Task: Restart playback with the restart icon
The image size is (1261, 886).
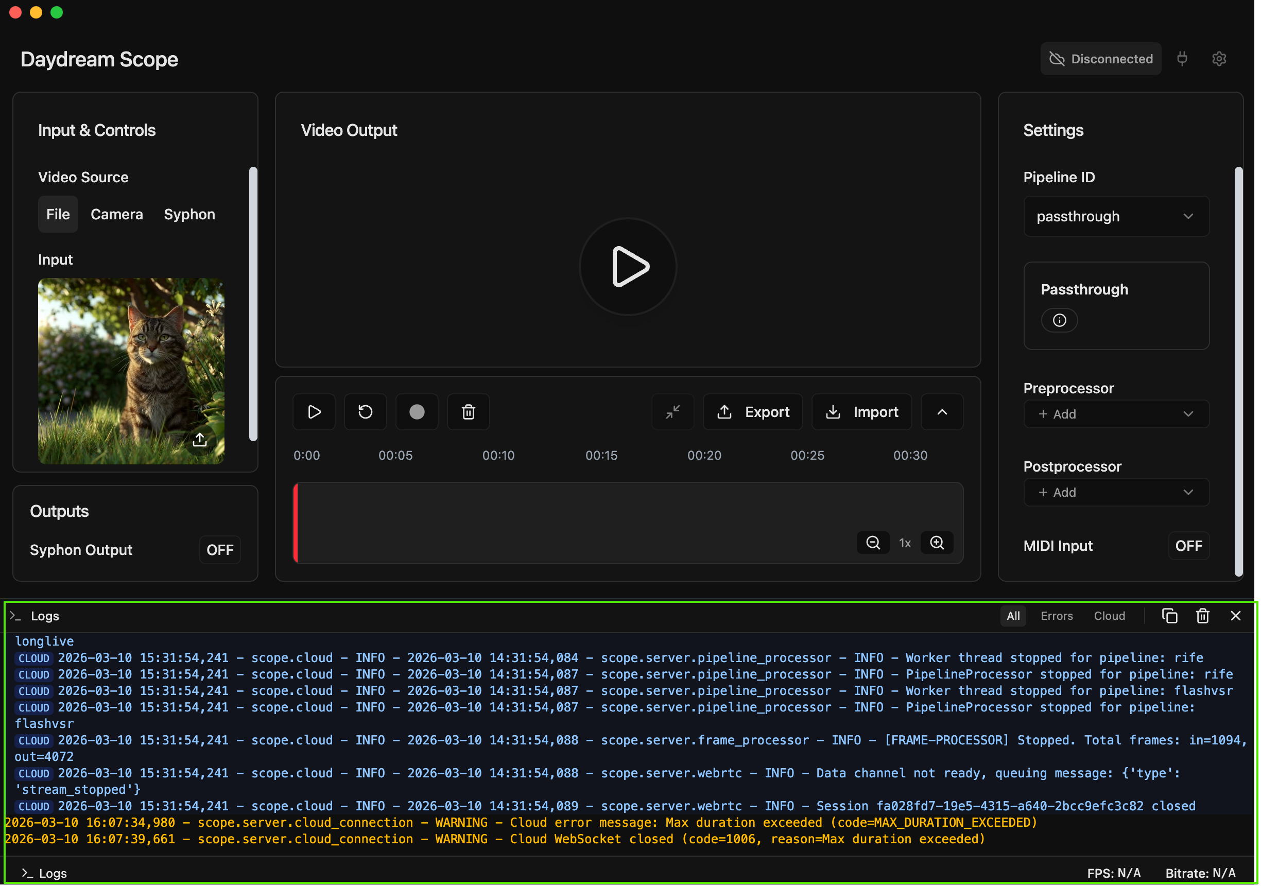Action: 365,411
